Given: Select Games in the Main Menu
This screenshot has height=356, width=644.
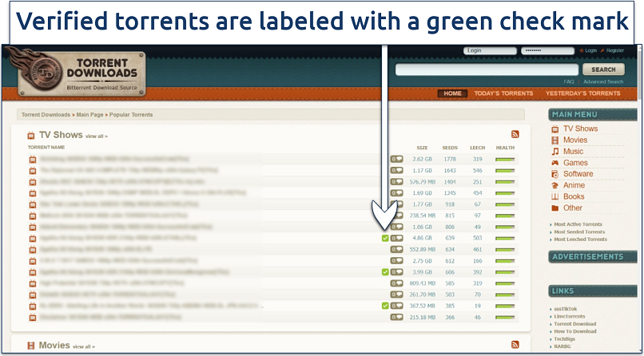Looking at the screenshot, I should pos(575,163).
